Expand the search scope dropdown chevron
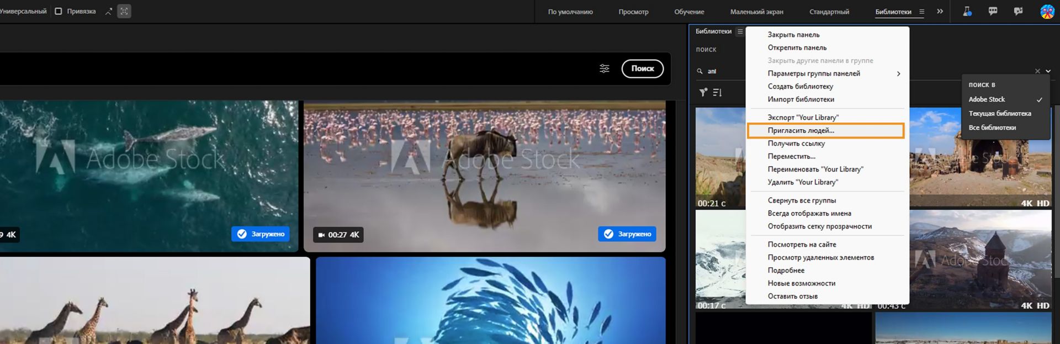1060x344 pixels. point(1048,71)
